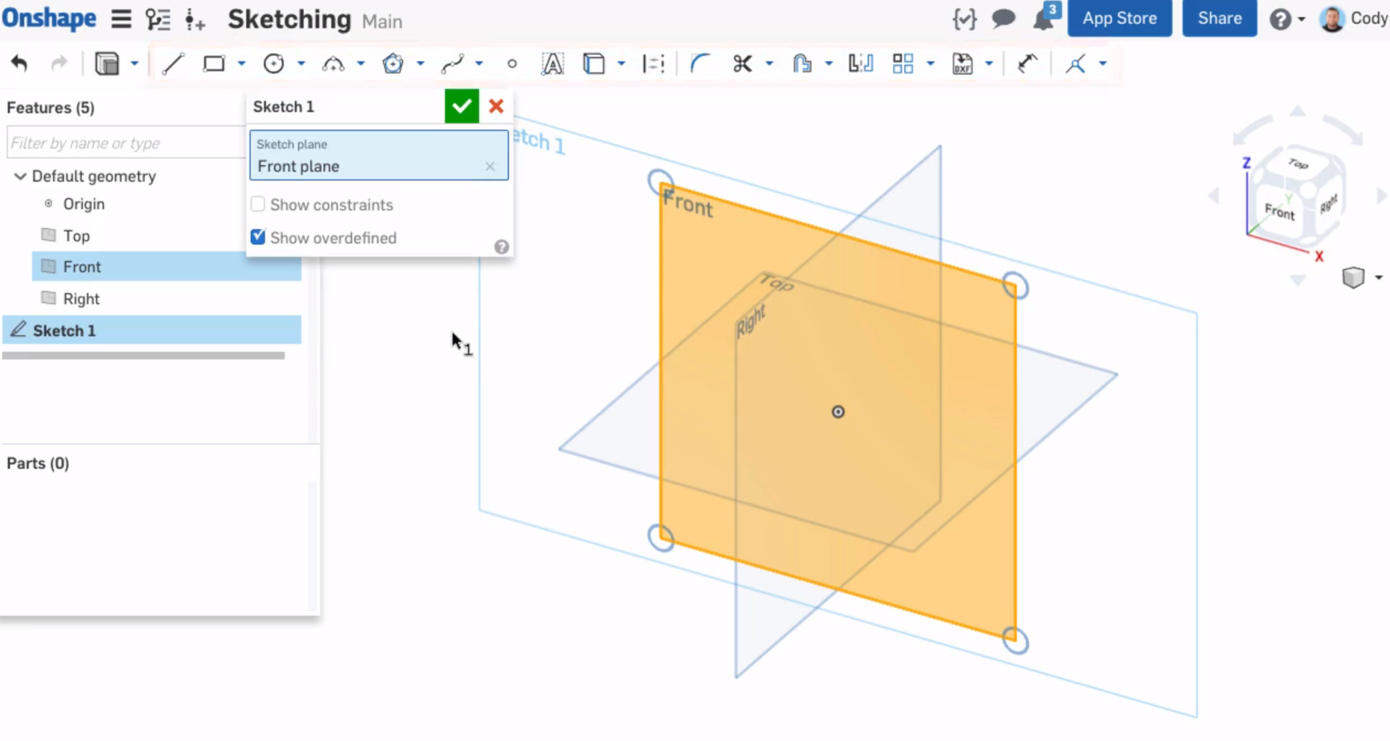The image size is (1390, 741).
Task: Open the comments speech bubble
Action: coord(1003,18)
